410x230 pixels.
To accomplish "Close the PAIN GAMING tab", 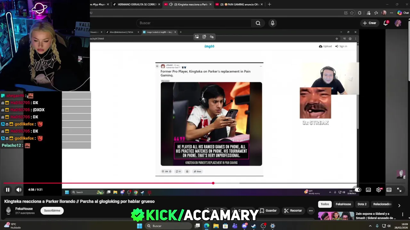I will click(262, 4).
